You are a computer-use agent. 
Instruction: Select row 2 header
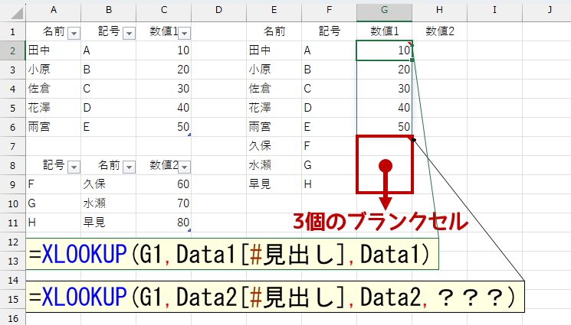[x=13, y=50]
